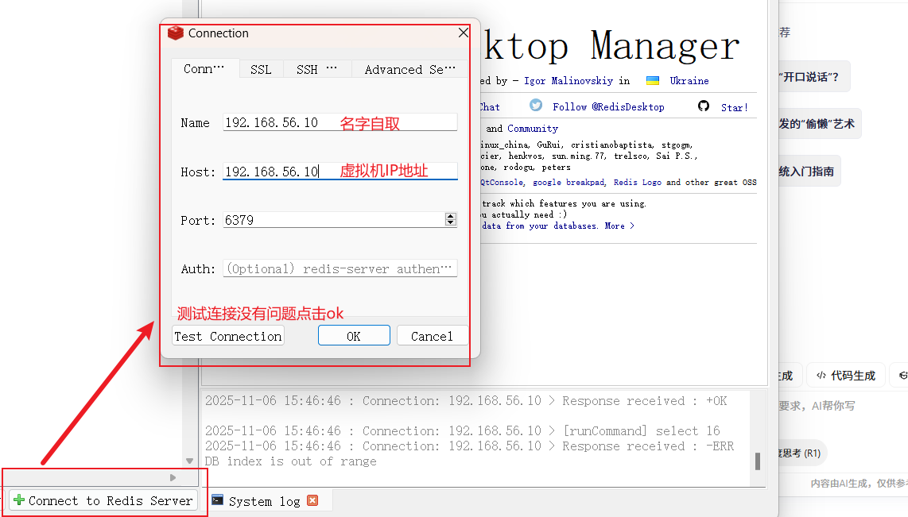Cancel the Connection dialog
This screenshot has width=908, height=517.
(x=432, y=336)
